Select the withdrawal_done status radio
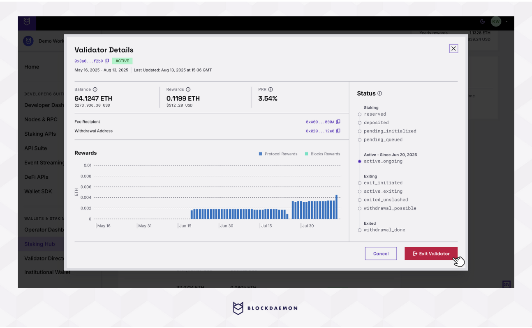This screenshot has height=328, width=532. click(360, 230)
